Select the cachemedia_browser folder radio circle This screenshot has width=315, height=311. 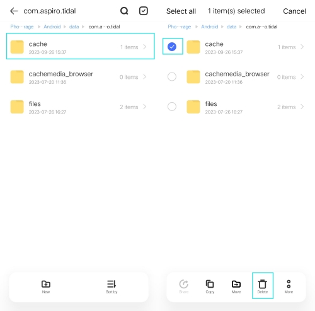[x=172, y=77]
